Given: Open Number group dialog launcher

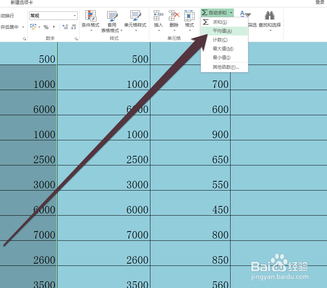Looking at the screenshot, I should coord(76,39).
